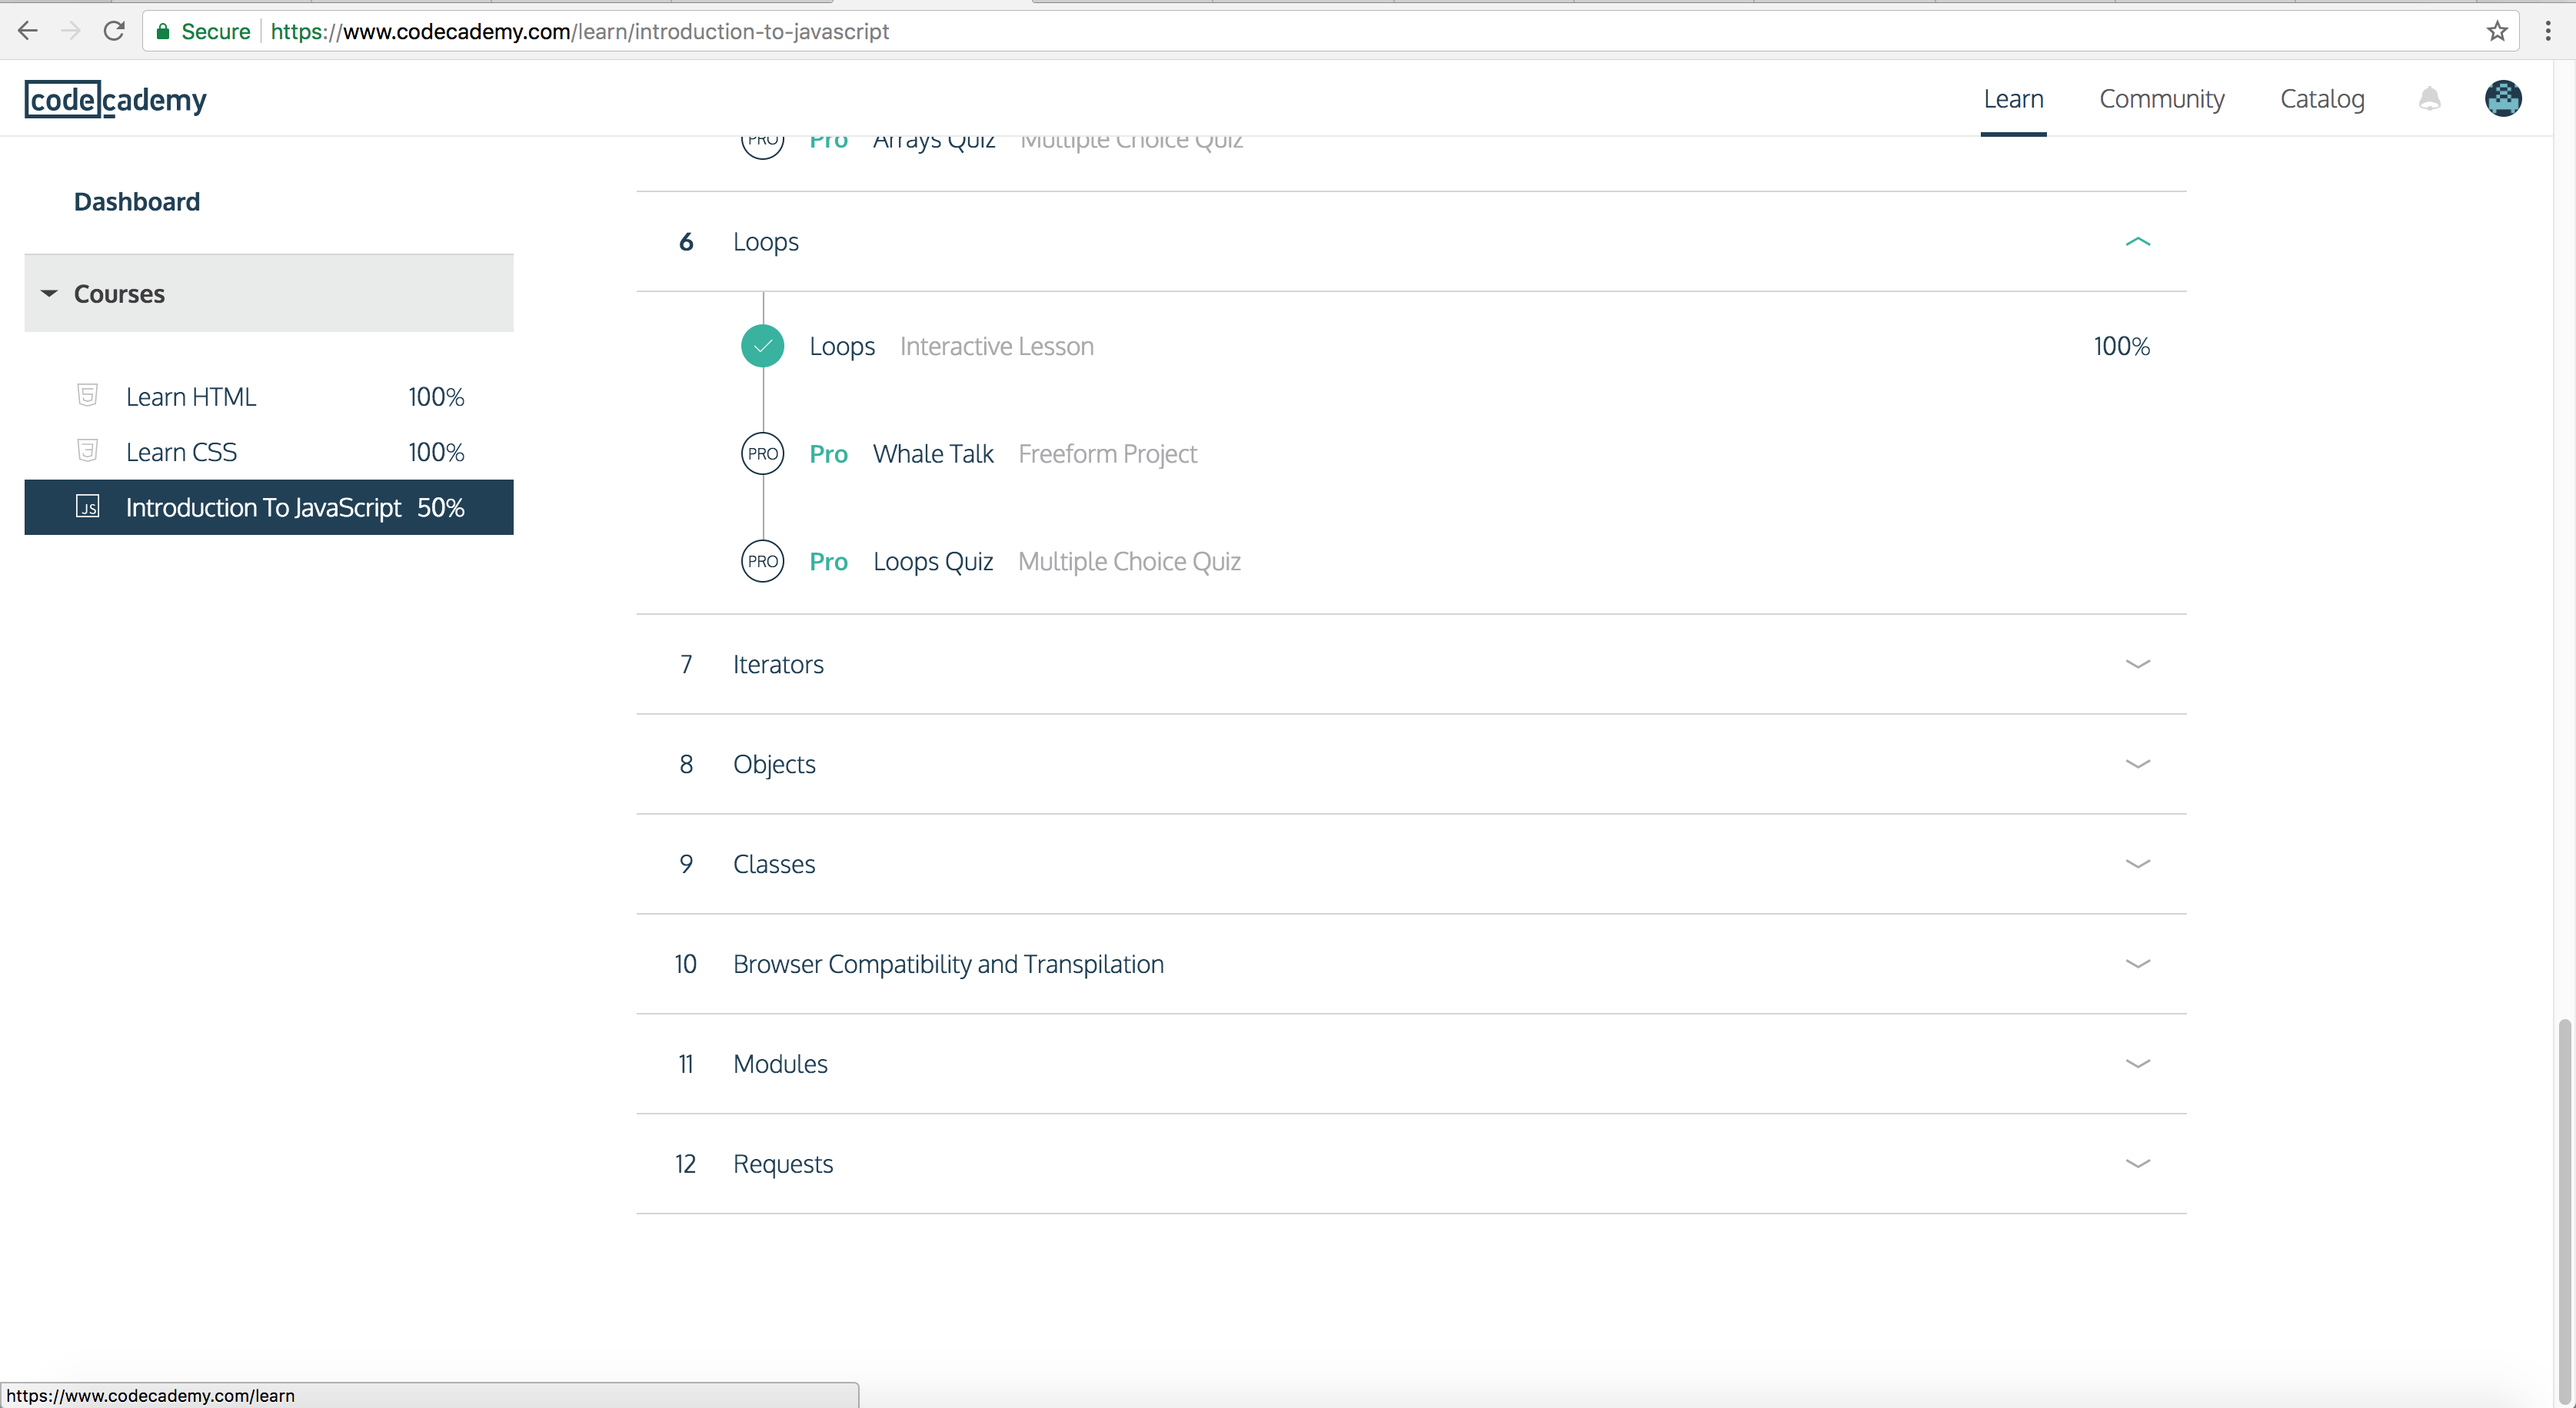Click the Freeform Project label

point(1107,453)
